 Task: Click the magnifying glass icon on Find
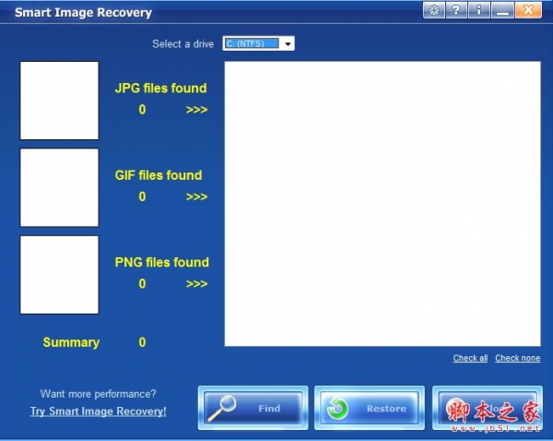(222, 408)
